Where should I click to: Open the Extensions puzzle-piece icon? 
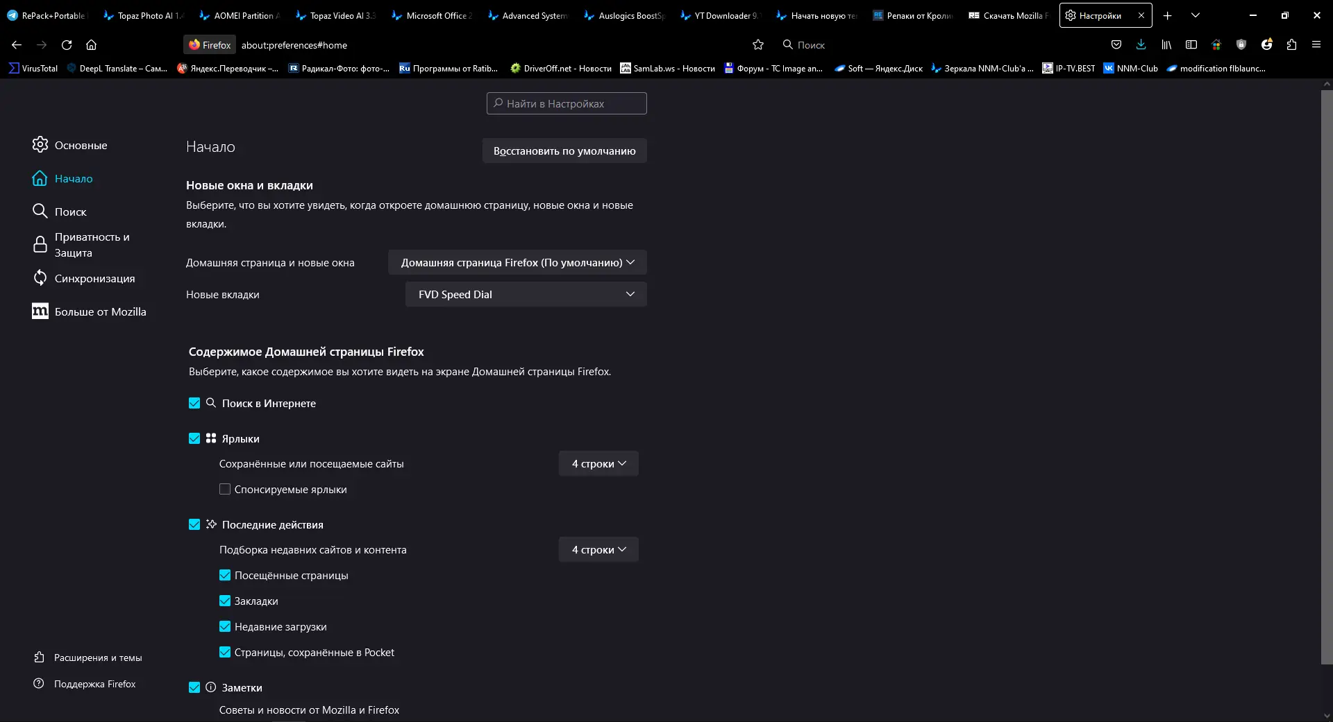point(1291,45)
